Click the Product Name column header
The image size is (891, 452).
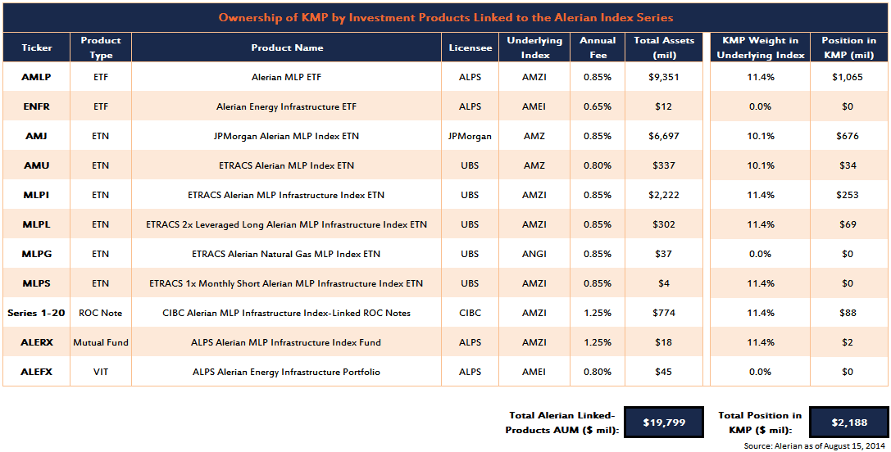click(x=287, y=47)
